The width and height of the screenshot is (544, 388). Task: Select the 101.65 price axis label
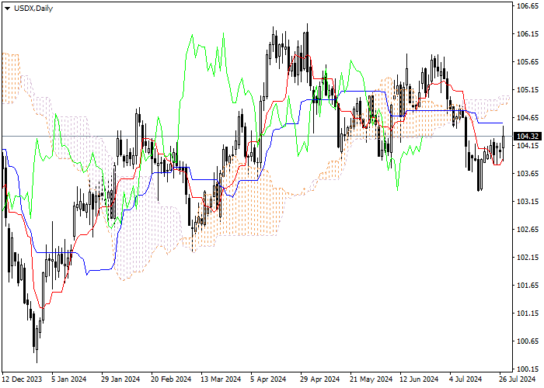[528, 285]
